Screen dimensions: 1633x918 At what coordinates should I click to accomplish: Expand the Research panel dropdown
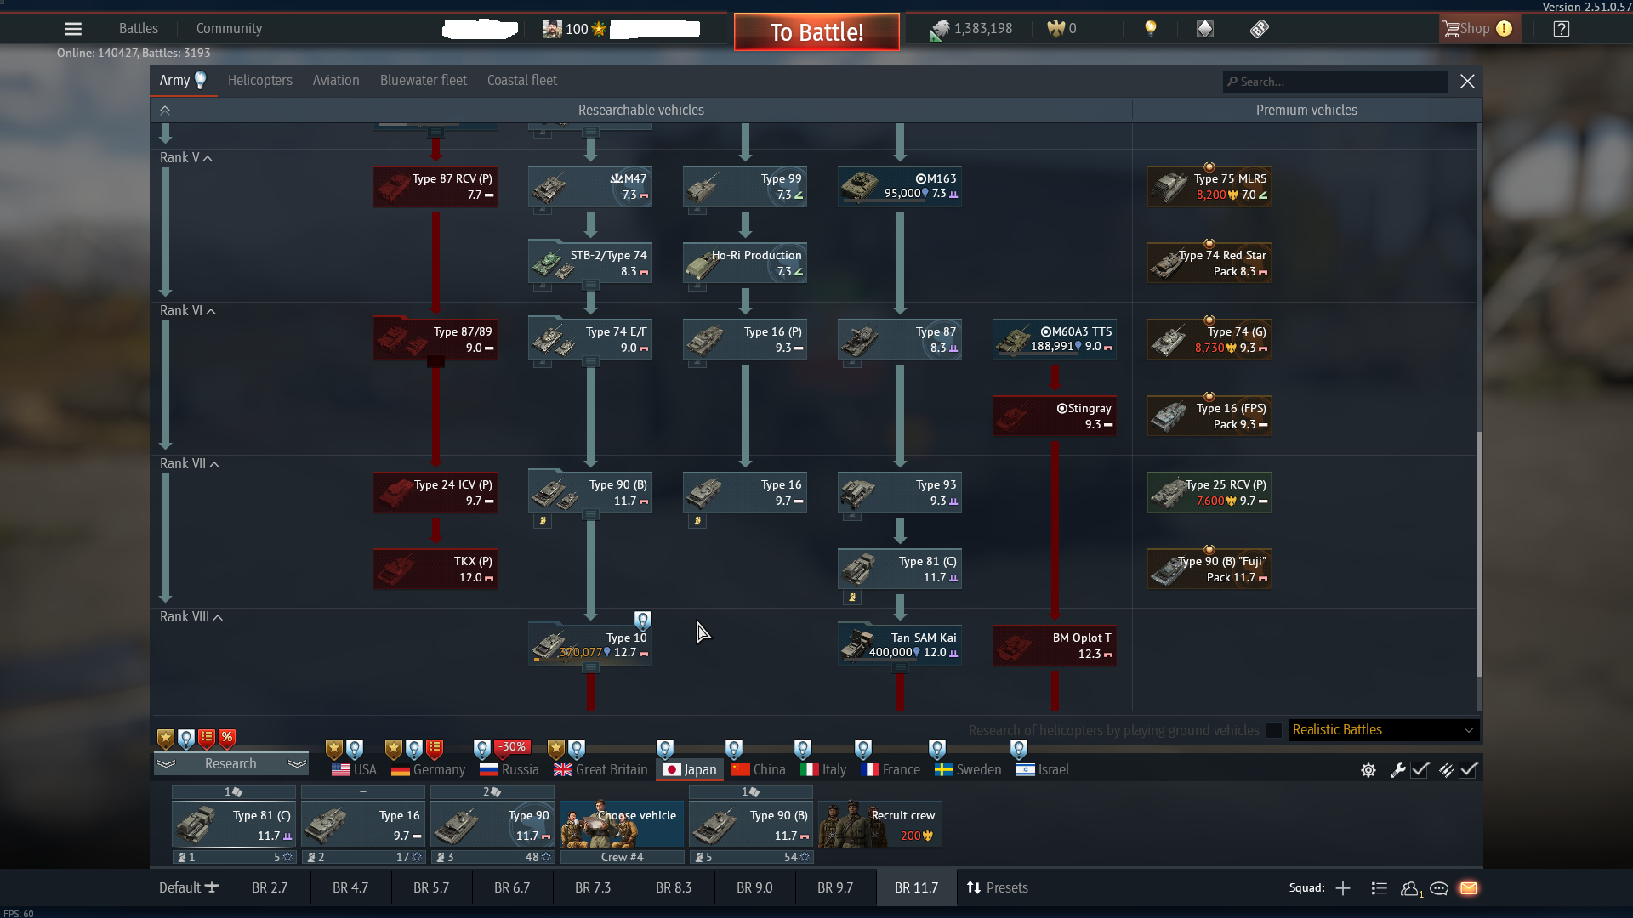tap(230, 764)
